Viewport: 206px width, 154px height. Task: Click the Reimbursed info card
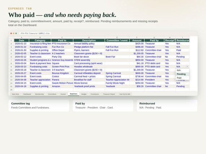(x=167, y=106)
